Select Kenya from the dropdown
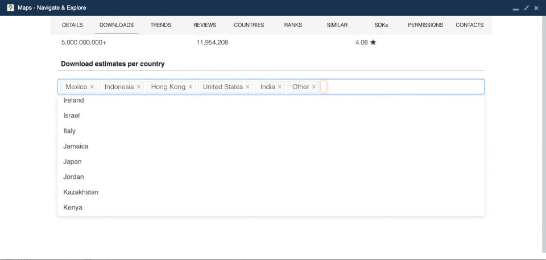Screen dimensions: 546x260 pyautogui.click(x=271, y=208)
